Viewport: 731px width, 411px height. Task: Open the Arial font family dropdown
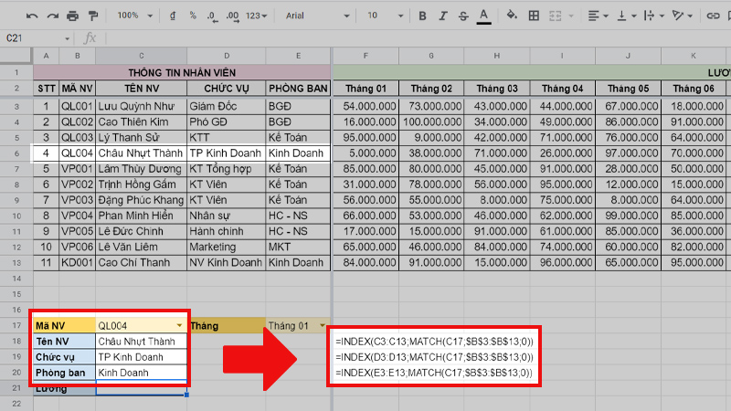[x=315, y=16]
